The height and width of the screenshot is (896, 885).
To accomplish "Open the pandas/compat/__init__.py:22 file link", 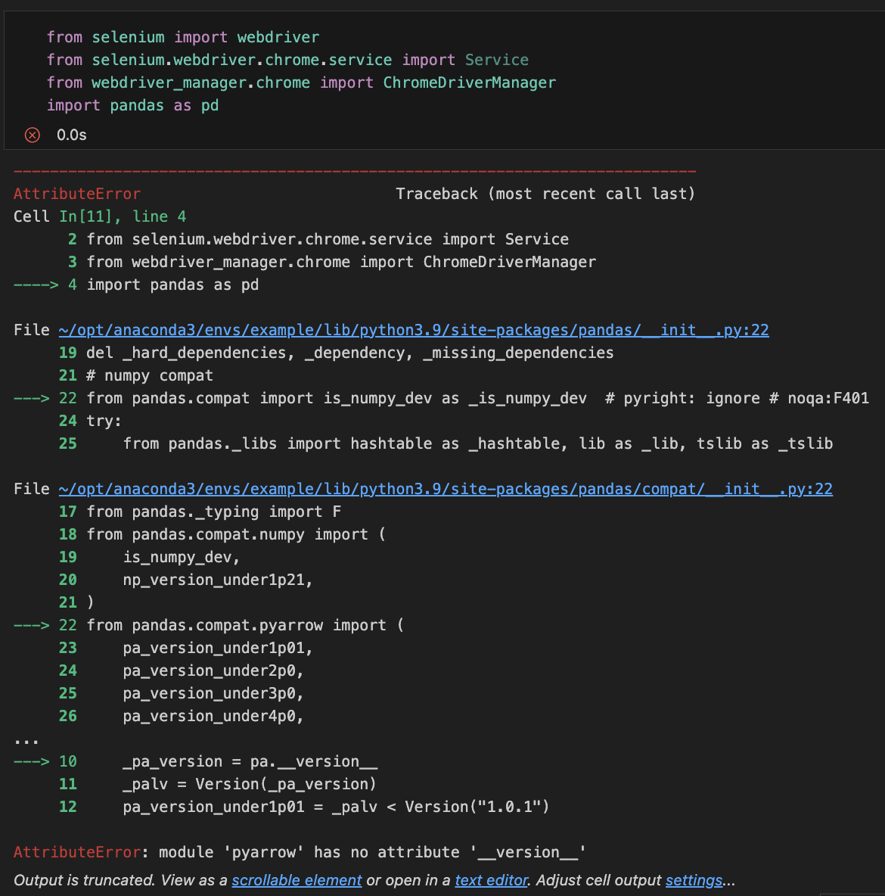I will (x=446, y=489).
